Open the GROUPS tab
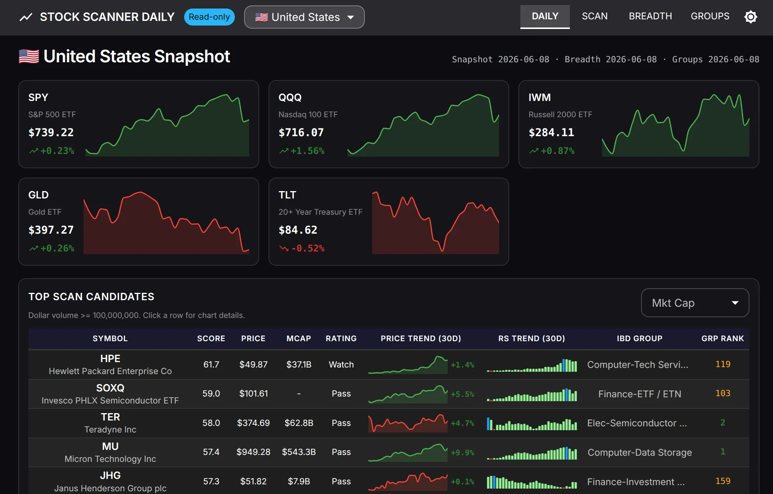 (710, 17)
